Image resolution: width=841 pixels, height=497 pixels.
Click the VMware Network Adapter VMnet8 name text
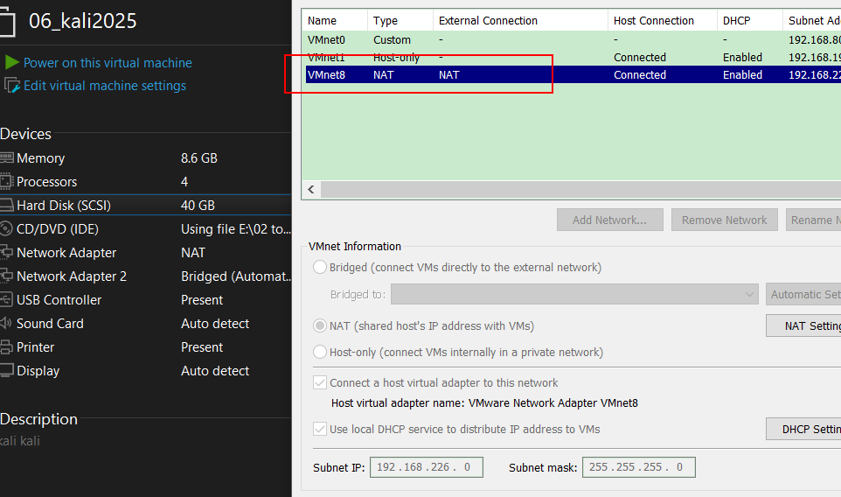click(553, 402)
